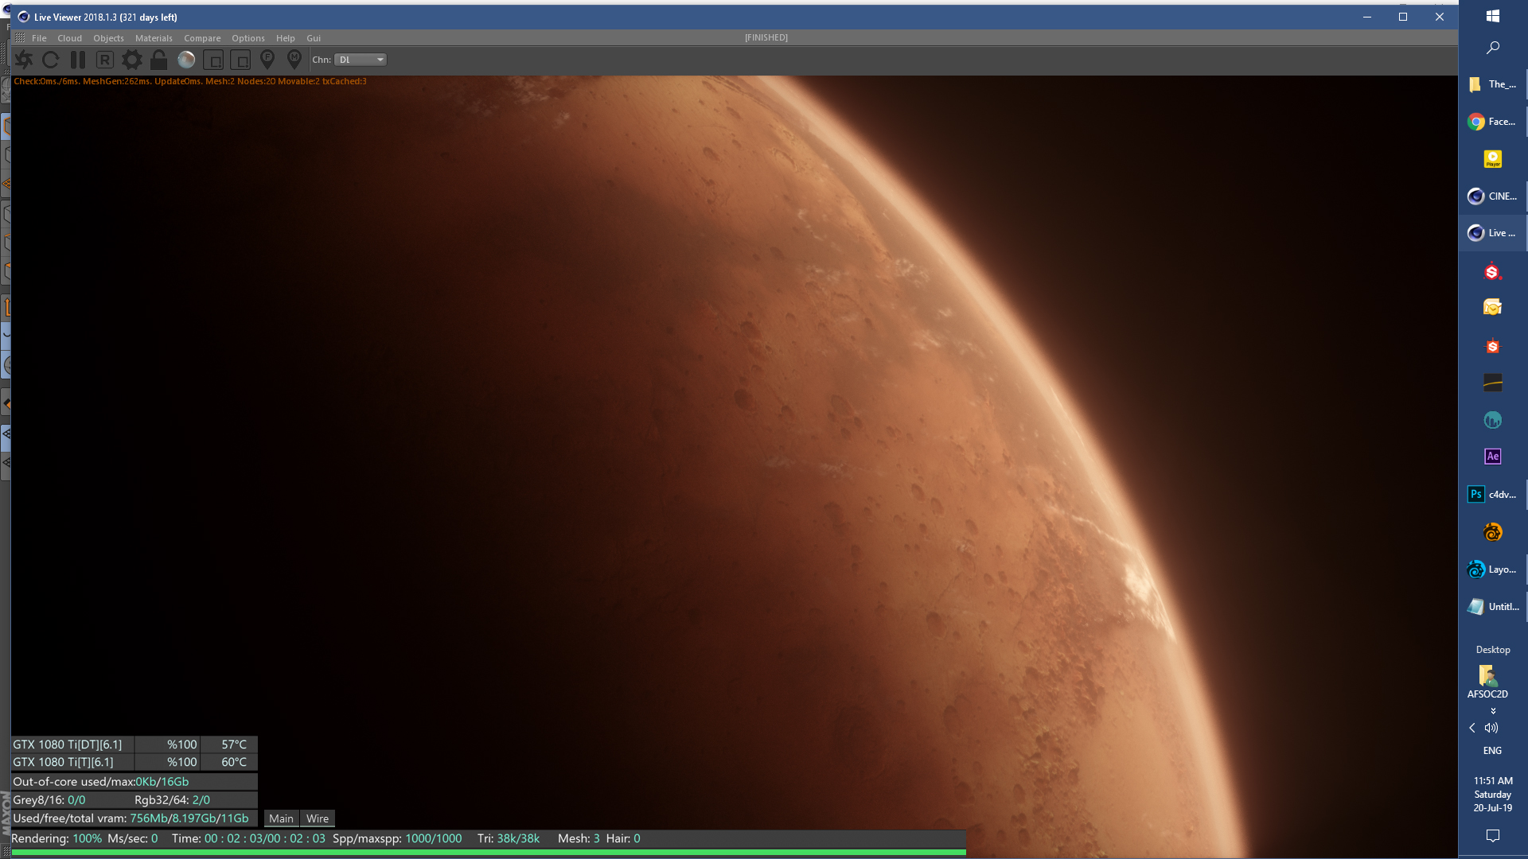The height and width of the screenshot is (859, 1528).
Task: Open the Materials menu
Action: point(154,38)
